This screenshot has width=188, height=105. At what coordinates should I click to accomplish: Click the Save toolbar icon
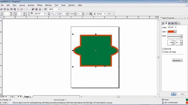[x=5, y=9]
